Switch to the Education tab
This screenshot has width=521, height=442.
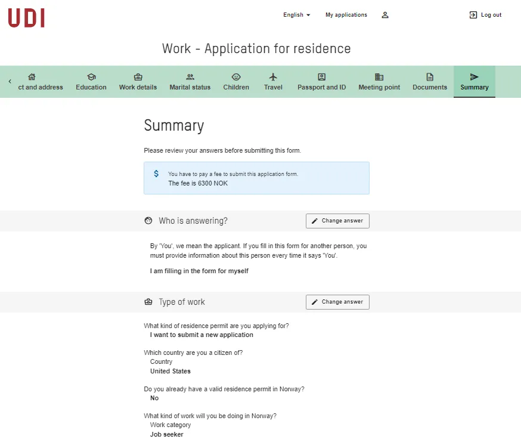(x=91, y=82)
